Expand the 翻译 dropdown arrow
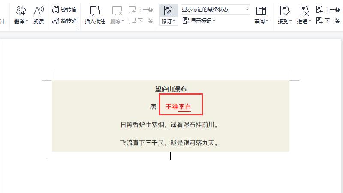Screen dimensions: 343x193 tap(27, 21)
